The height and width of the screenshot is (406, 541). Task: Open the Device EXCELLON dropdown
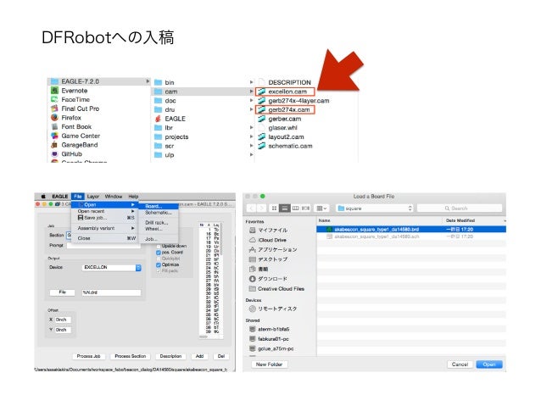138,268
